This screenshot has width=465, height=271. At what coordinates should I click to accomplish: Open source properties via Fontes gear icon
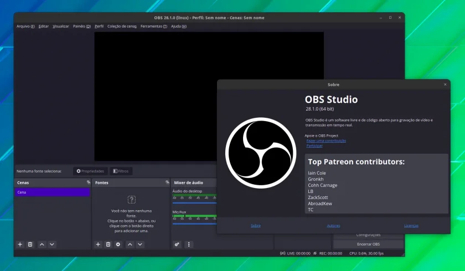(118, 244)
